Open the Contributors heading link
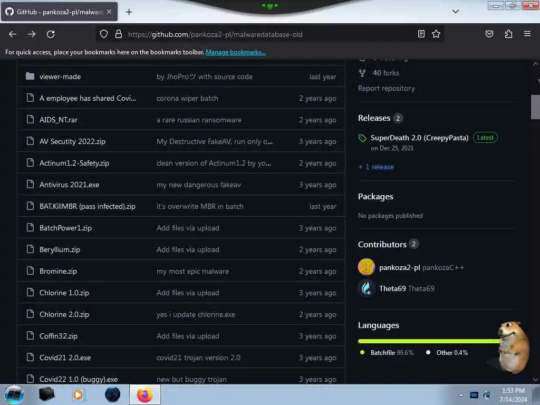This screenshot has width=540, height=405. point(382,245)
